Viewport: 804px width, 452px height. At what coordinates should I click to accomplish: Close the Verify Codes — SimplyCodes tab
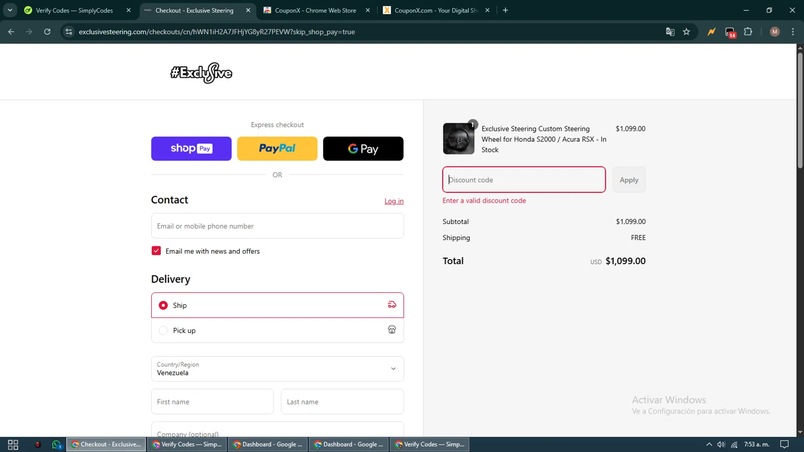(129, 10)
